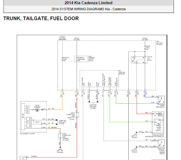181x160 pixels.
Task: Click the Joint Connector JF04 symbol
Action: click(x=77, y=115)
